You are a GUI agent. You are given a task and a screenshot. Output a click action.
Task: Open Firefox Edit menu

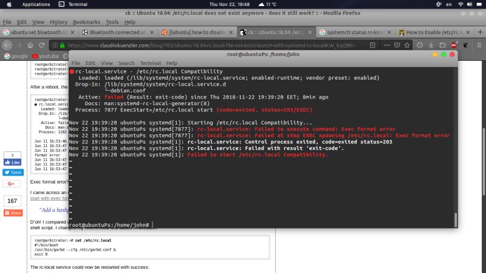pyautogui.click(x=21, y=22)
